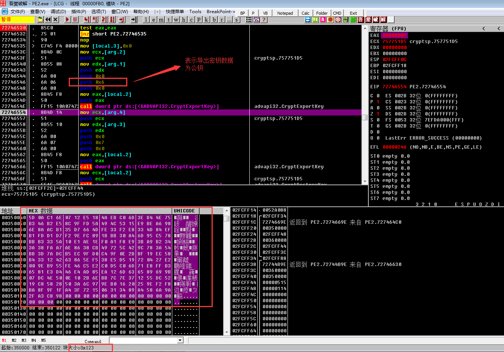Viewport: 504px width, 352px height.
Task: Click the registers panel left arrow
Action: pyautogui.click(x=484, y=28)
